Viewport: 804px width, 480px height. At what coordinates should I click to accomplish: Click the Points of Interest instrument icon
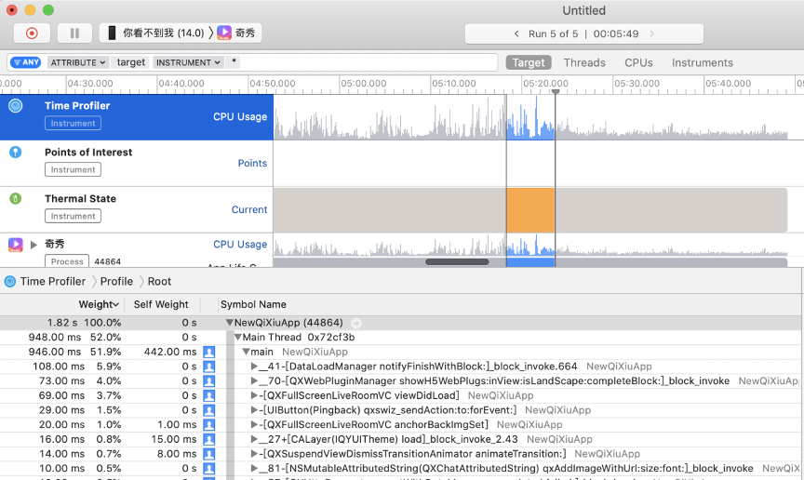coord(16,153)
